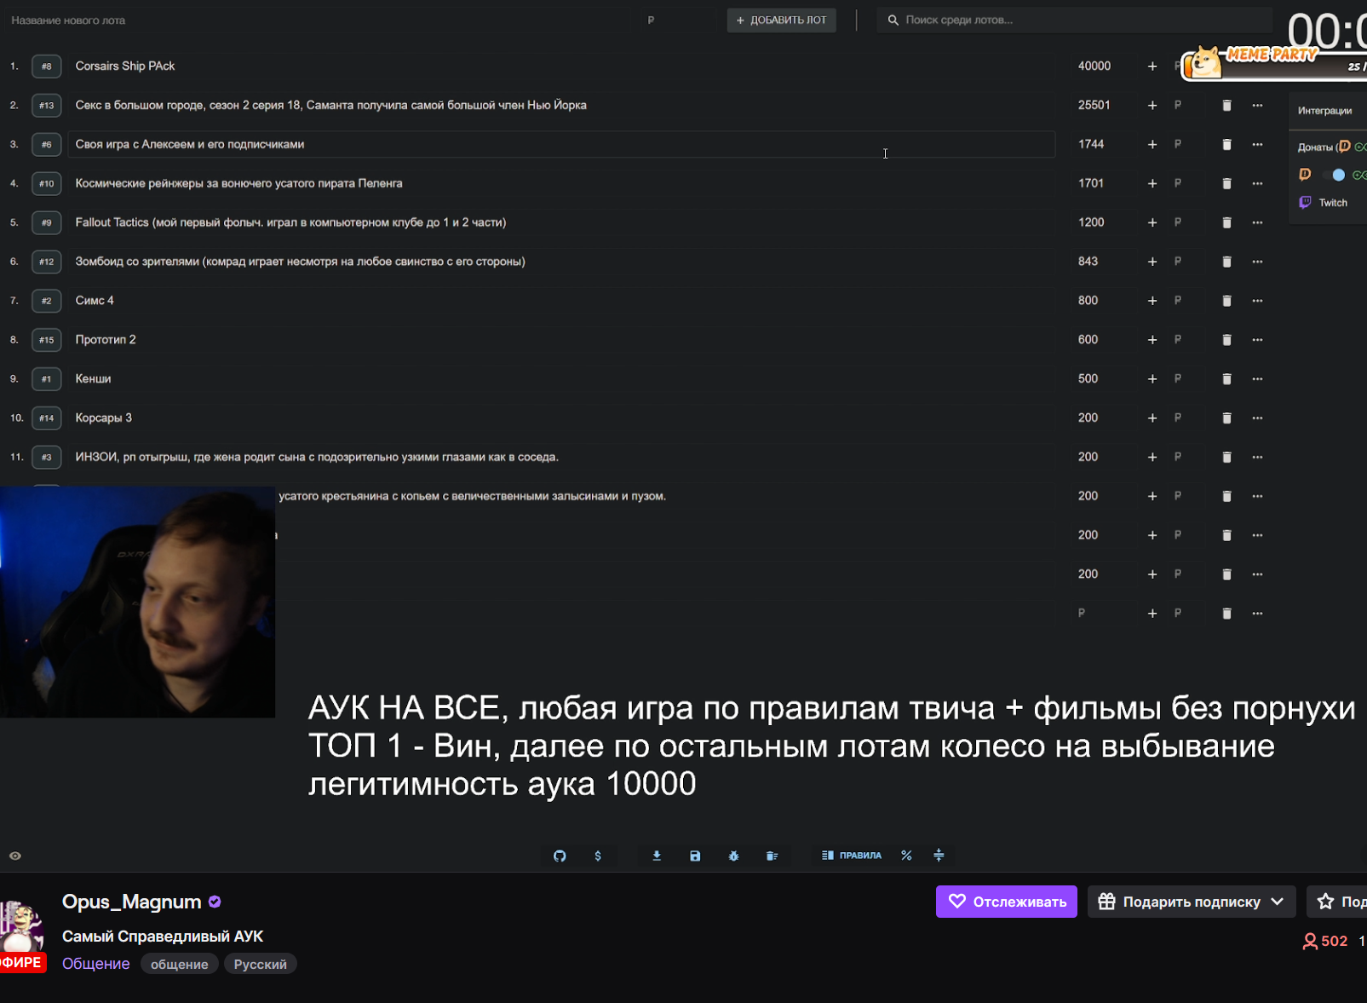Viewport: 1367px width, 1003px height.
Task: Click the download lots icon
Action: pyautogui.click(x=657, y=856)
